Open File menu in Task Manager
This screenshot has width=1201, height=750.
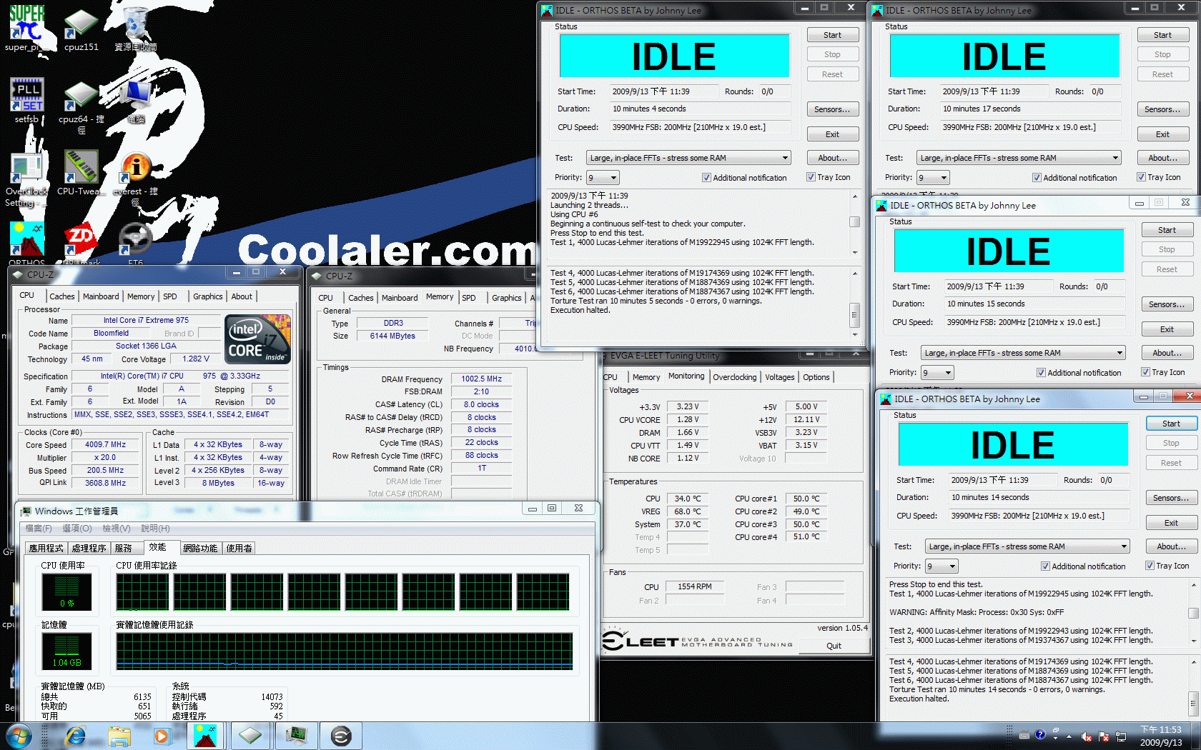click(x=39, y=529)
